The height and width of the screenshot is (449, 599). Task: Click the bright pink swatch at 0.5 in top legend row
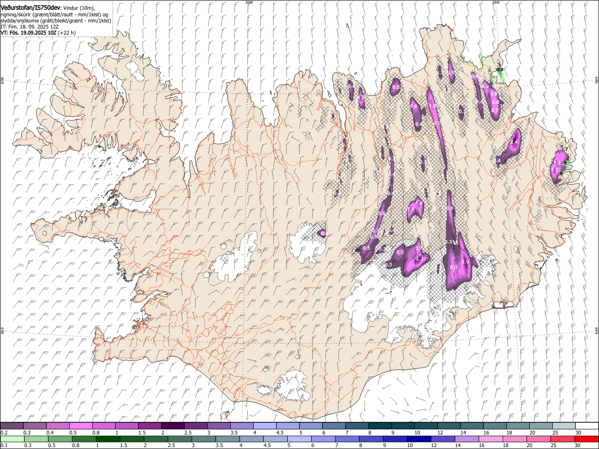pos(80,426)
